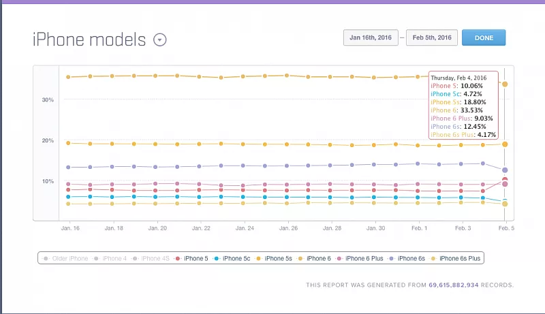The width and height of the screenshot is (545, 314).
Task: Toggle the iPhone 6 Plus legend entry
Action: pos(363,258)
